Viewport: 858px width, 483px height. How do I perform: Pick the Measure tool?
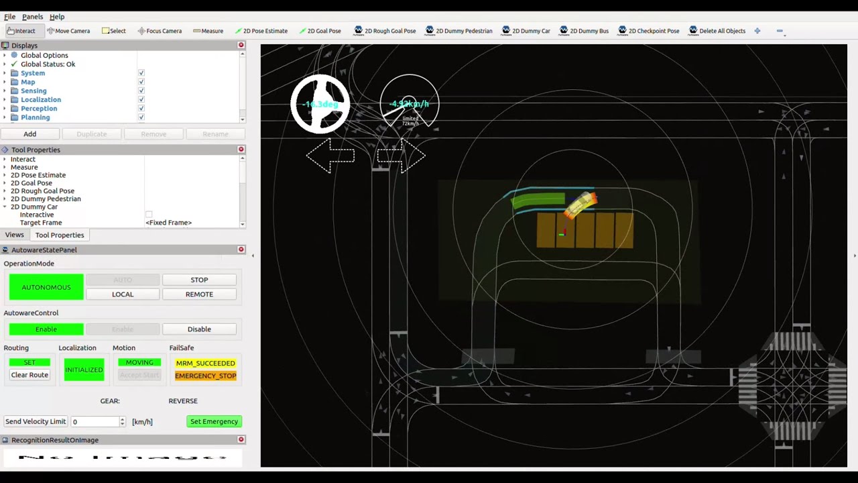point(208,31)
